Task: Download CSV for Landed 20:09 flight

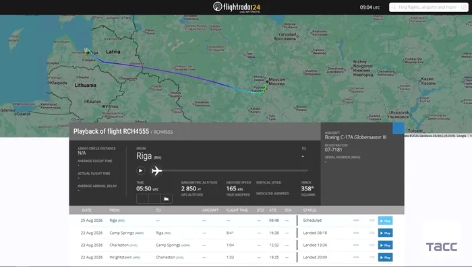Action: 372,258
